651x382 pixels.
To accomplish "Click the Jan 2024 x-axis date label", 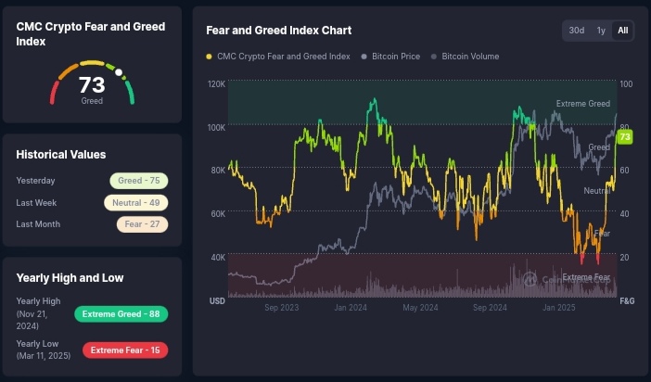I will click(352, 306).
